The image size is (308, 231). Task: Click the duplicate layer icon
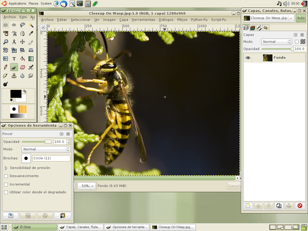279,205
